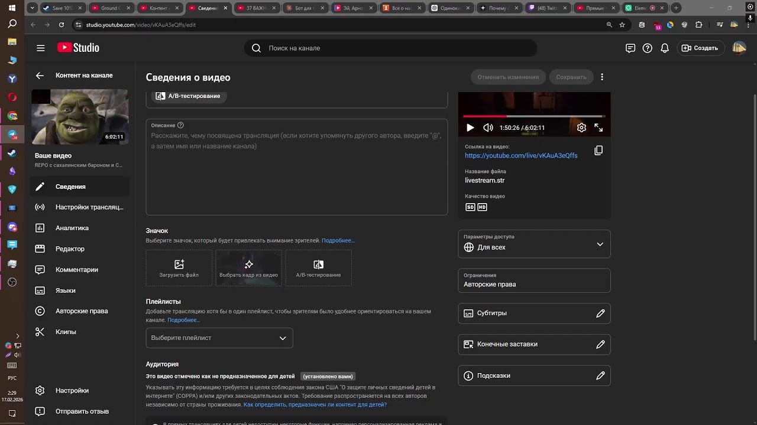Click the A/B-тестирование chip under the title
This screenshot has width=757, height=425.
pyautogui.click(x=188, y=96)
